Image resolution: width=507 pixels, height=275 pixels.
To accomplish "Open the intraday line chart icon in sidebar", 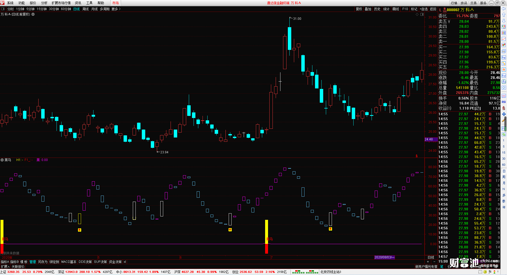I will [504, 39].
